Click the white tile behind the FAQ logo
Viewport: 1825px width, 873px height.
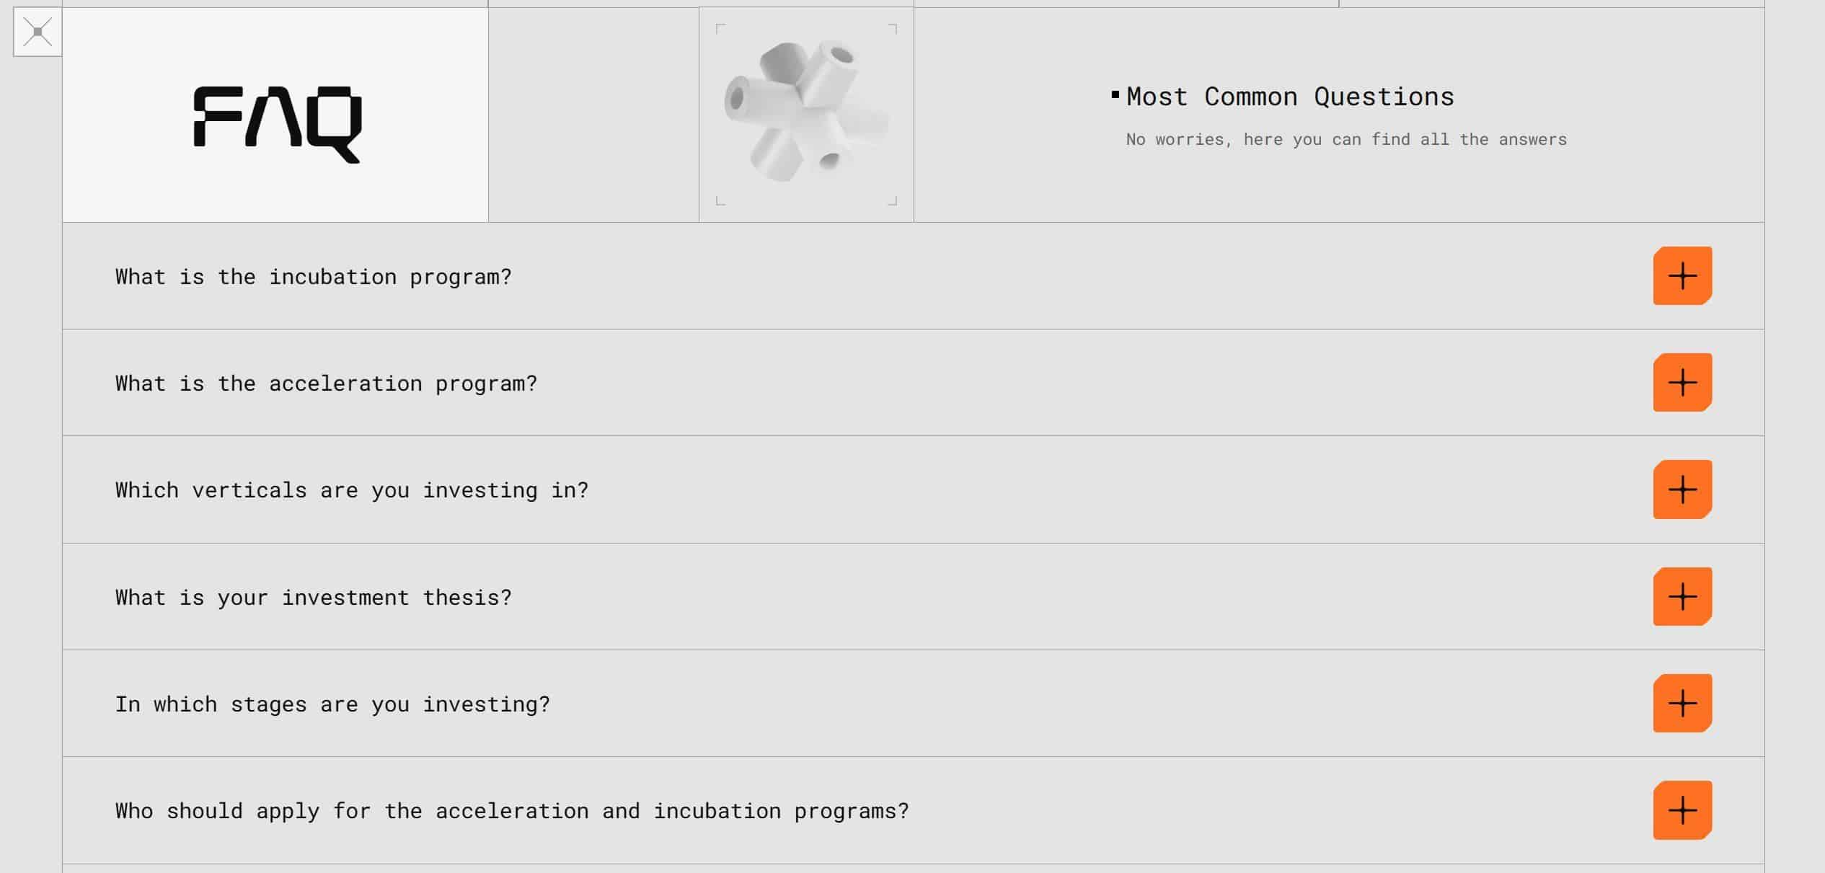coord(275,115)
